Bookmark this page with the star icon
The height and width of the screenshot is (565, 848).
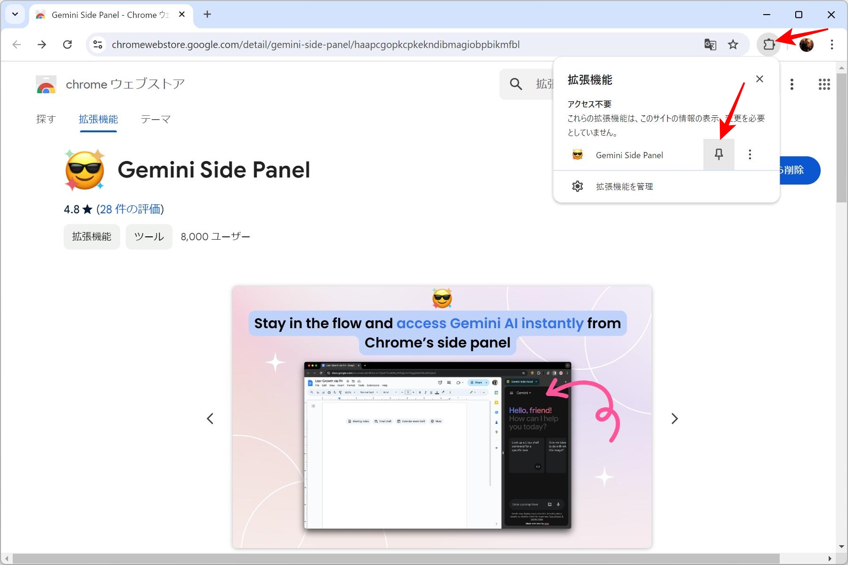point(733,45)
